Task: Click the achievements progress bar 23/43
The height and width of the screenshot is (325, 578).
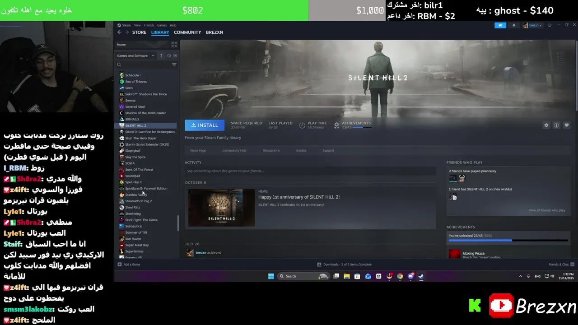Action: tap(508, 241)
